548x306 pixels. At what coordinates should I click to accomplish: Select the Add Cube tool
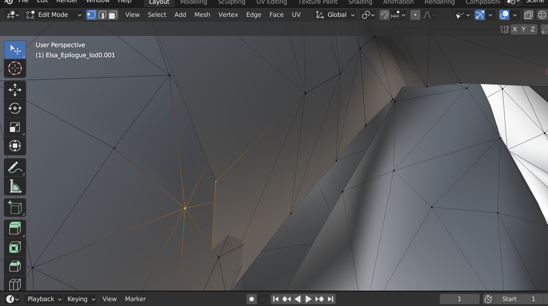click(15, 207)
